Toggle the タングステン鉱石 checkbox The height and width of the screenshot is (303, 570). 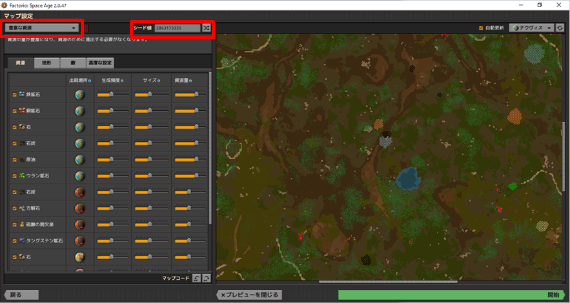pyautogui.click(x=15, y=241)
